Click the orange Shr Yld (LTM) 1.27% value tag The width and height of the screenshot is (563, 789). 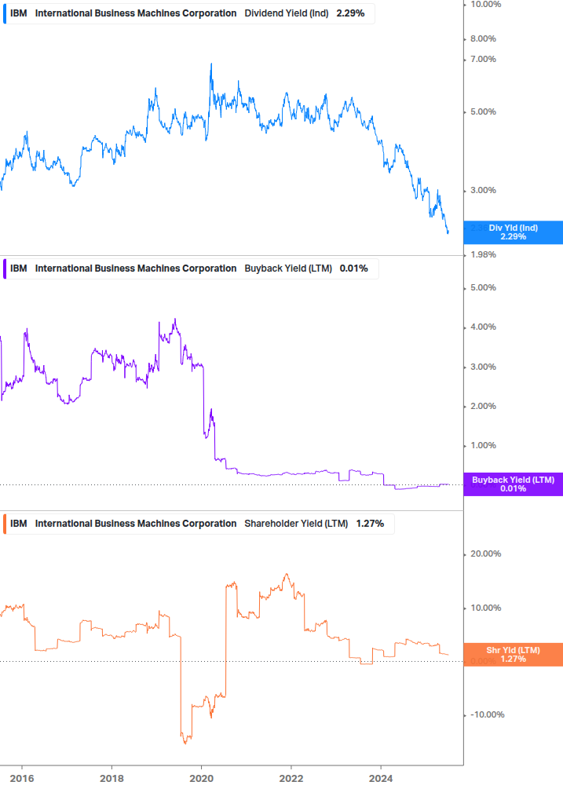514,655
